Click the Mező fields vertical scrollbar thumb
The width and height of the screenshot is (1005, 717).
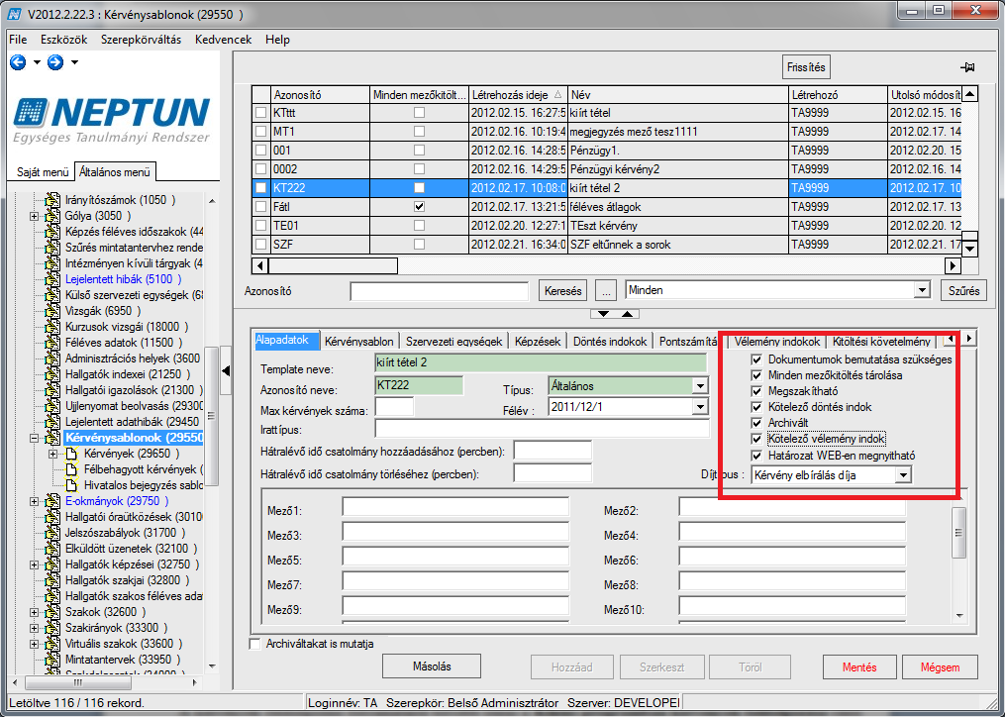959,533
